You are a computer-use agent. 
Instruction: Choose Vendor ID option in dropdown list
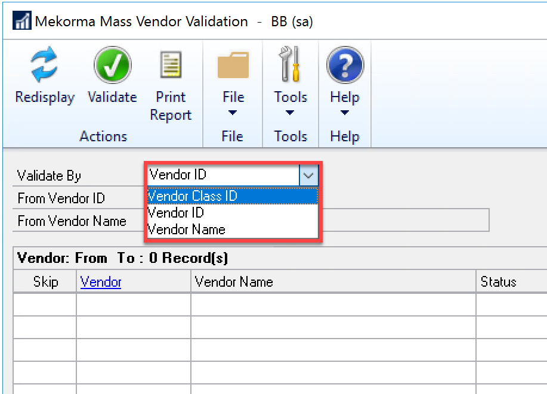point(233,213)
